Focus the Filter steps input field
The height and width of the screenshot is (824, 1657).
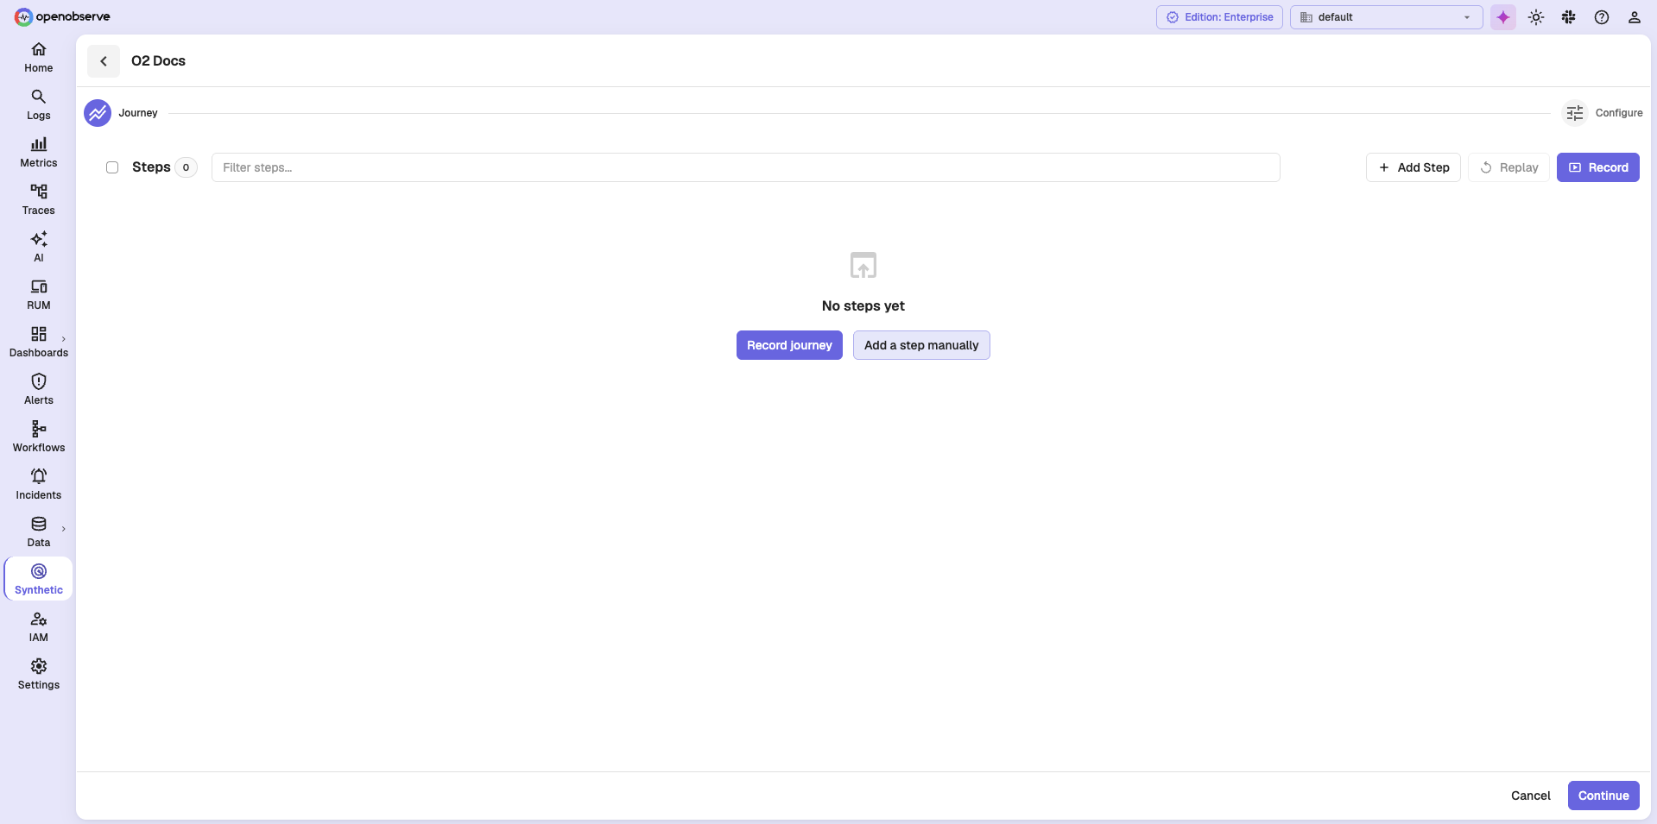(x=745, y=167)
